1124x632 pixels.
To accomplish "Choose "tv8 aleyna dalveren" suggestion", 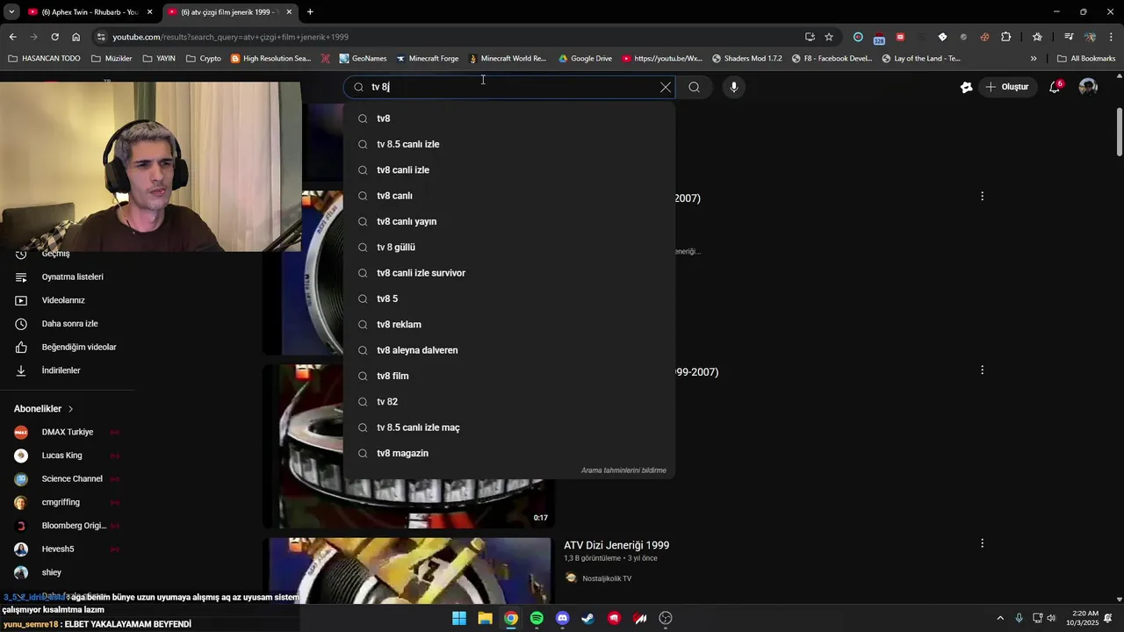I will (509, 350).
